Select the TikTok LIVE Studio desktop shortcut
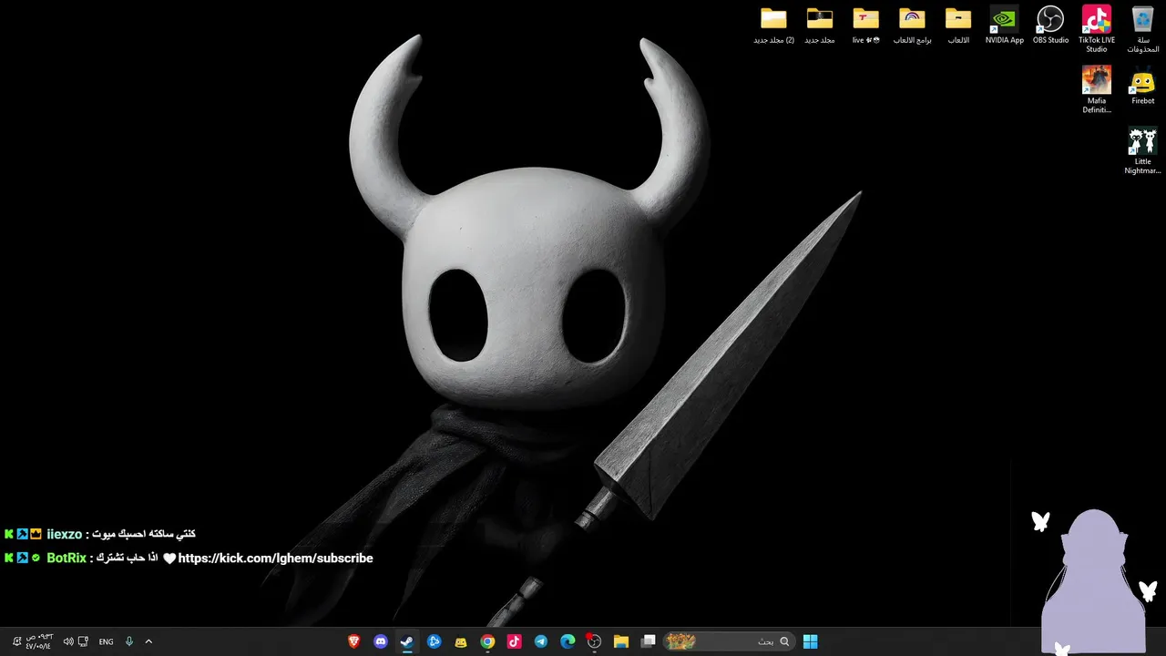 [1097, 29]
